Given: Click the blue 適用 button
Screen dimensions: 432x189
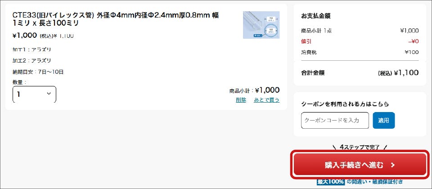Looking at the screenshot, I should (383, 121).
